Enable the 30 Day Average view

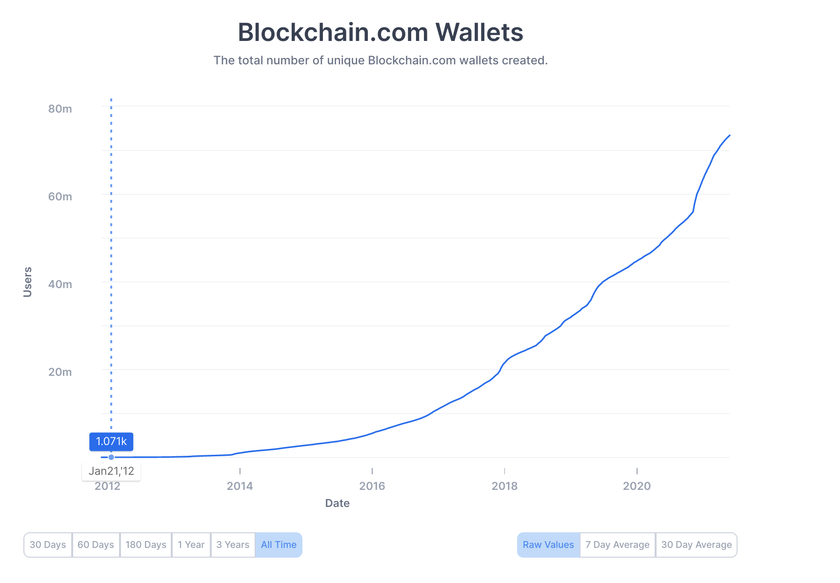(x=697, y=544)
